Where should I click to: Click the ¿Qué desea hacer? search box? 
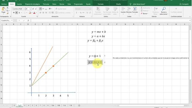tap(139, 4)
